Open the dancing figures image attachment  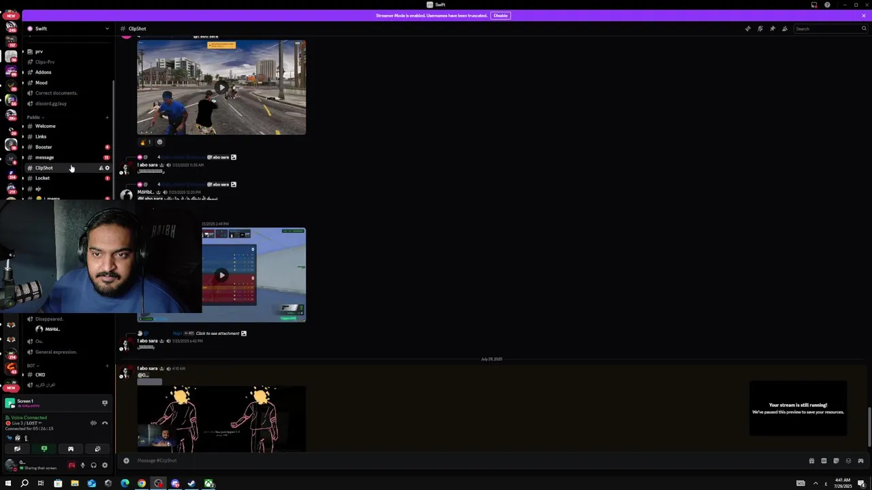pos(221,419)
